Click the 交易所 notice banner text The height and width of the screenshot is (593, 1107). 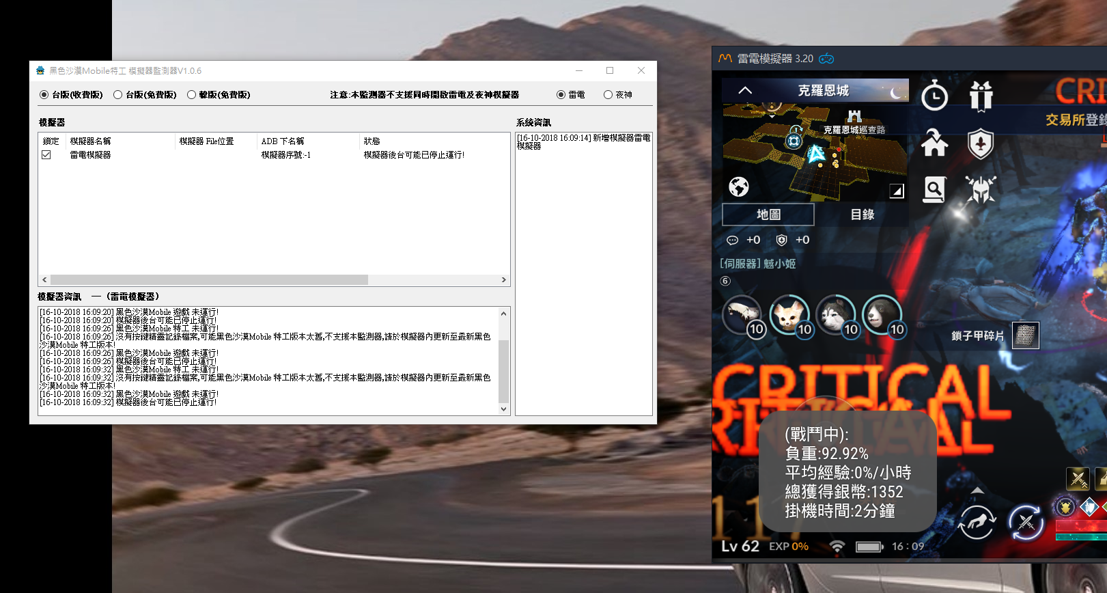[1076, 120]
